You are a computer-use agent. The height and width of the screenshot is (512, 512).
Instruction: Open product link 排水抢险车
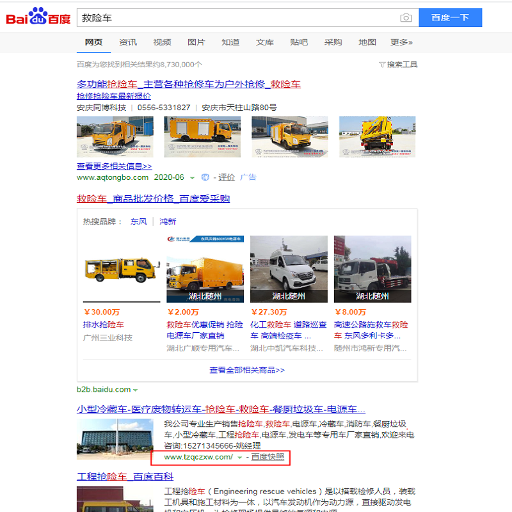coord(104,325)
